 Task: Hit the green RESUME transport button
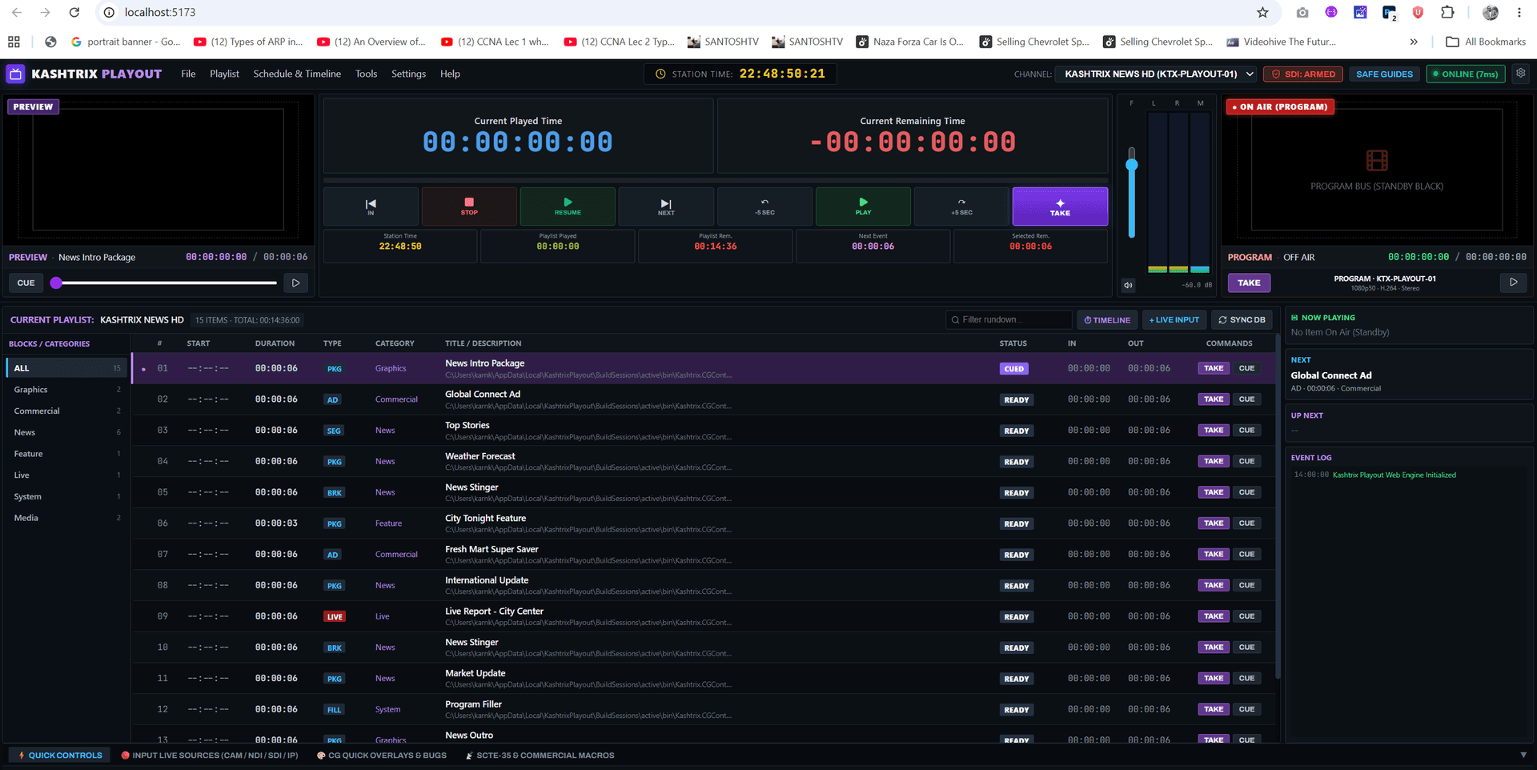(568, 207)
